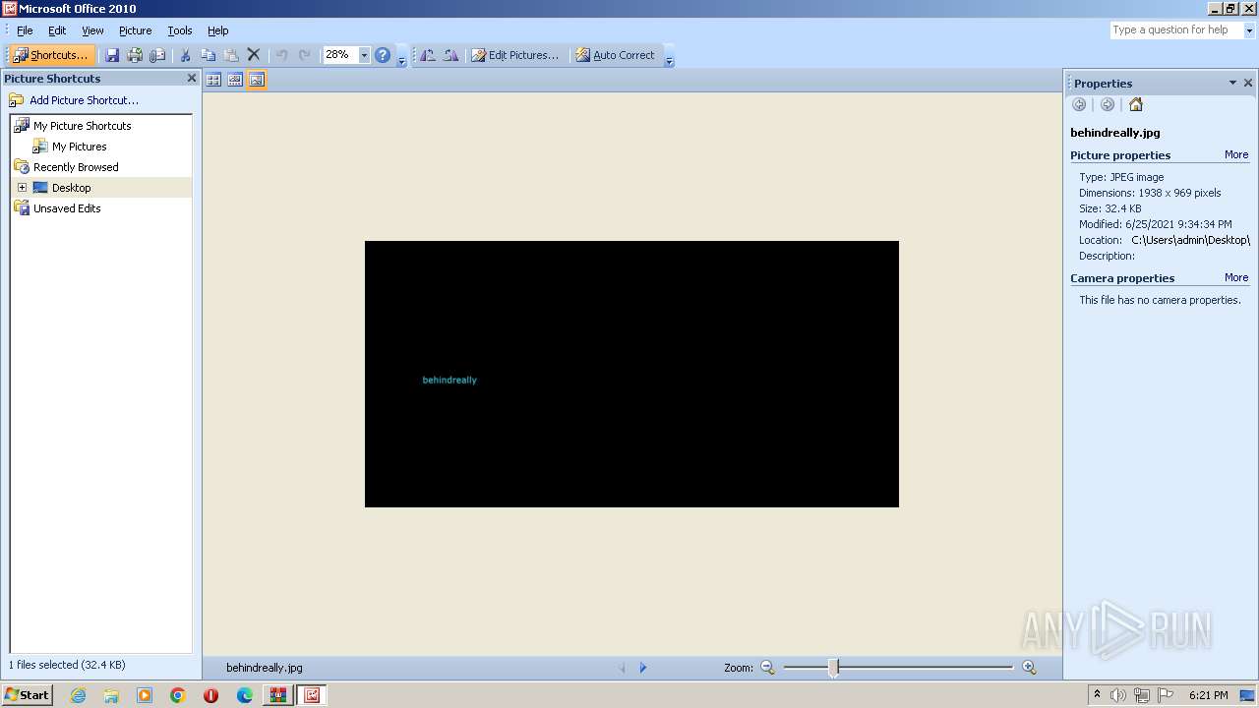This screenshot has height=708, width=1259.
Task: Open the File menu
Action: tap(25, 30)
